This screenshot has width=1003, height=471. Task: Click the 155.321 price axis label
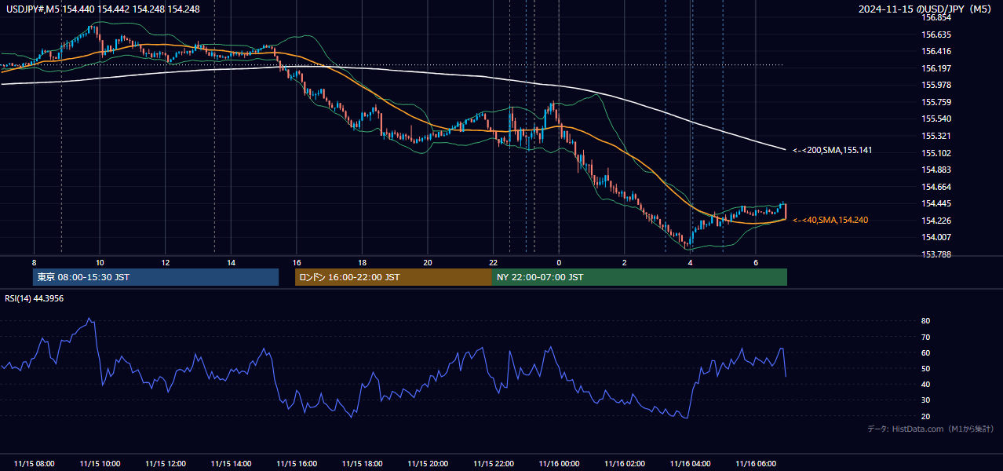click(x=936, y=136)
